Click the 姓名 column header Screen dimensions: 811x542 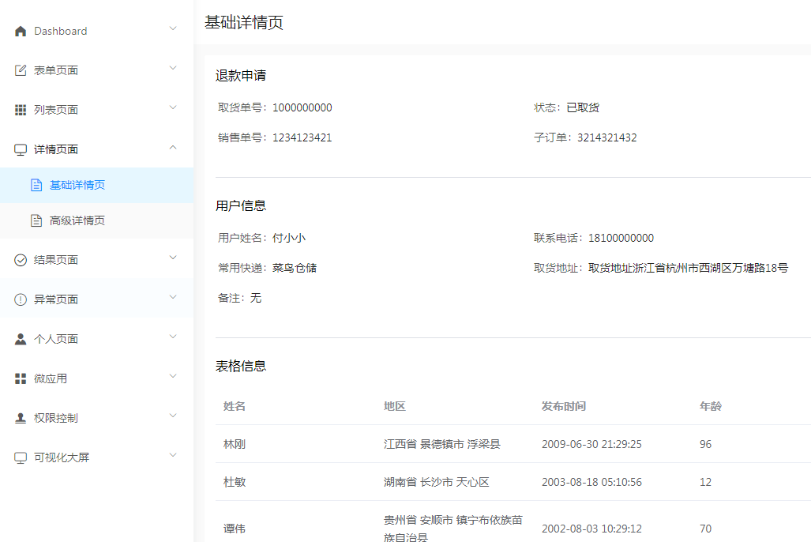point(235,406)
